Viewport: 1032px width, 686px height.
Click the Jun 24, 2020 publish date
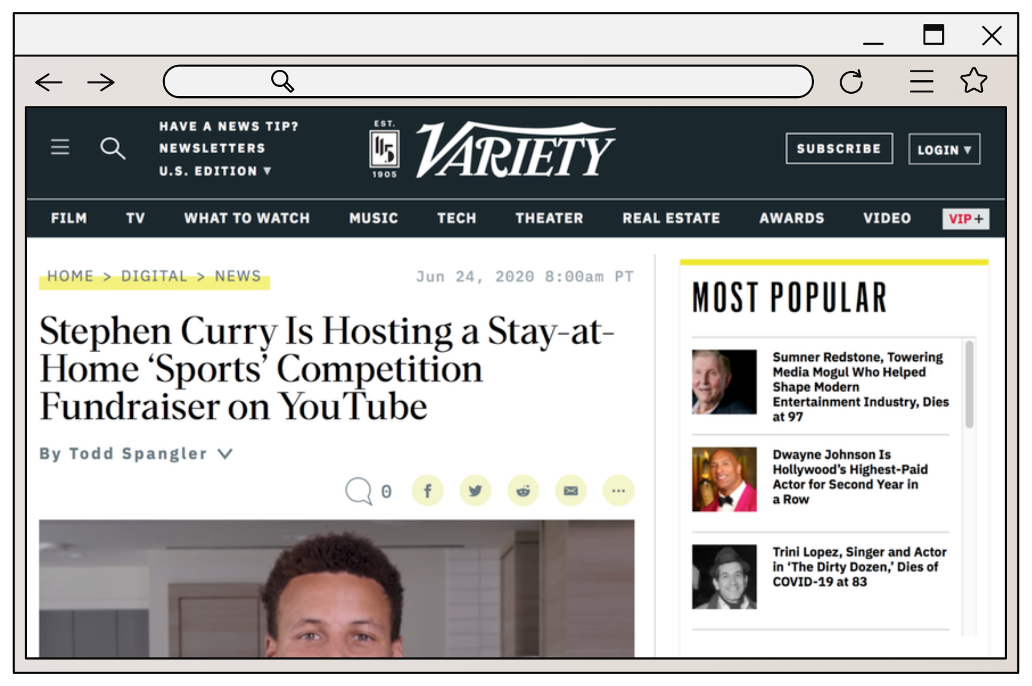click(x=525, y=277)
